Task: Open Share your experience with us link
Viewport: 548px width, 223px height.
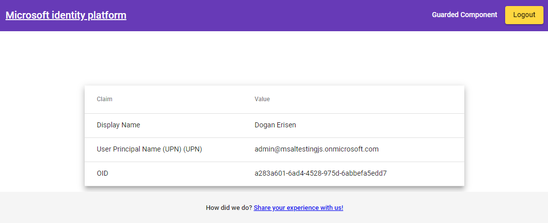Action: (x=298, y=207)
